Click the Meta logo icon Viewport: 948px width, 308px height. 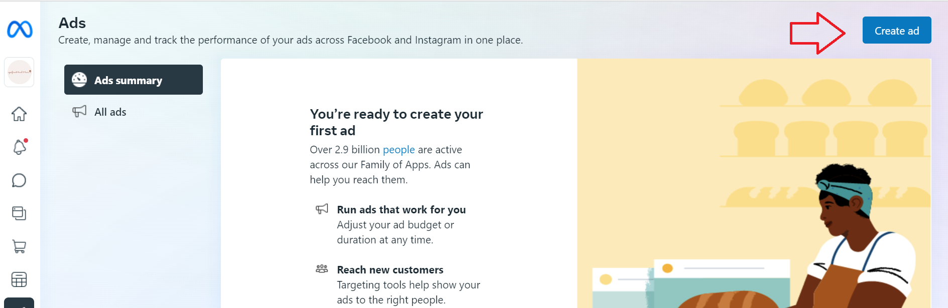tap(20, 30)
